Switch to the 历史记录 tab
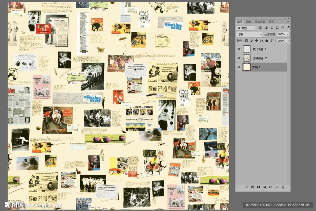This screenshot has width=316, height=211. coord(260,22)
